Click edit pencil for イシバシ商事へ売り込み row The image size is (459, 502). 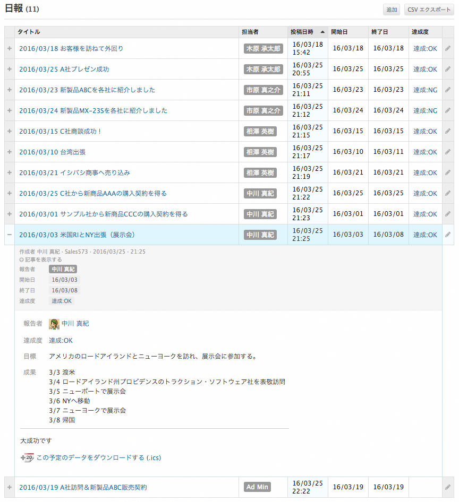448,172
